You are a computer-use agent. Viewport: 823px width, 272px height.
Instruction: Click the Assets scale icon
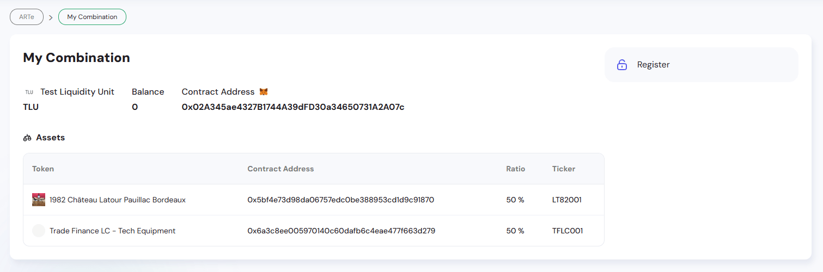click(27, 138)
